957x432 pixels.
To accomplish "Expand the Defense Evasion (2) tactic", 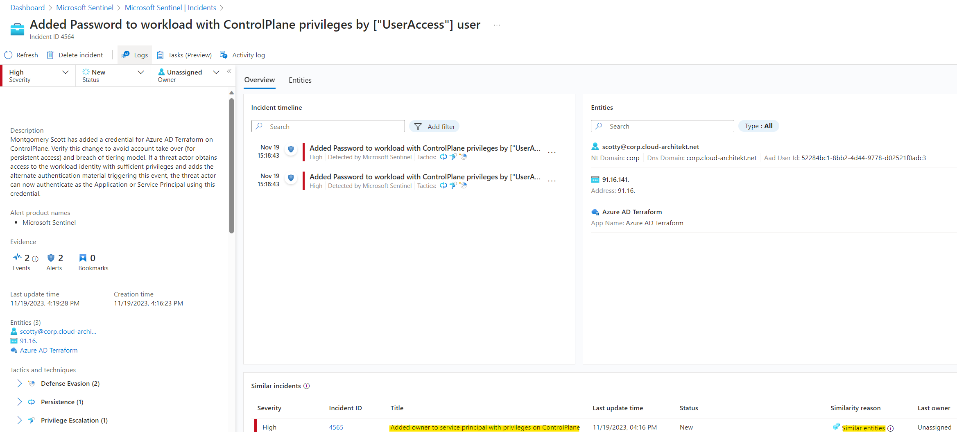I will (19, 383).
